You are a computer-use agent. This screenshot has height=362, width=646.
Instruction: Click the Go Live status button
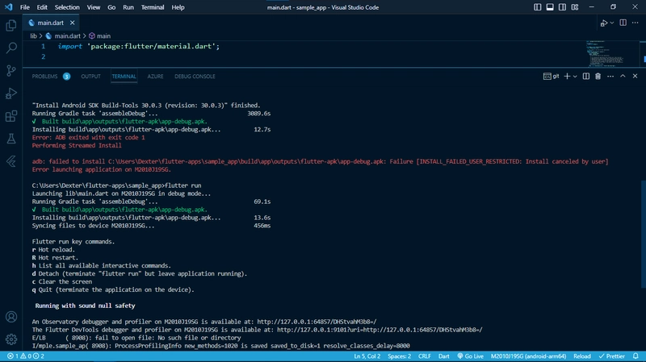pyautogui.click(x=470, y=356)
